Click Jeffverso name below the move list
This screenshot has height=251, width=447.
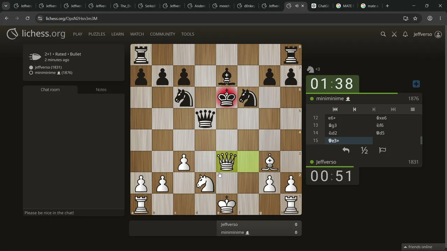326,162
